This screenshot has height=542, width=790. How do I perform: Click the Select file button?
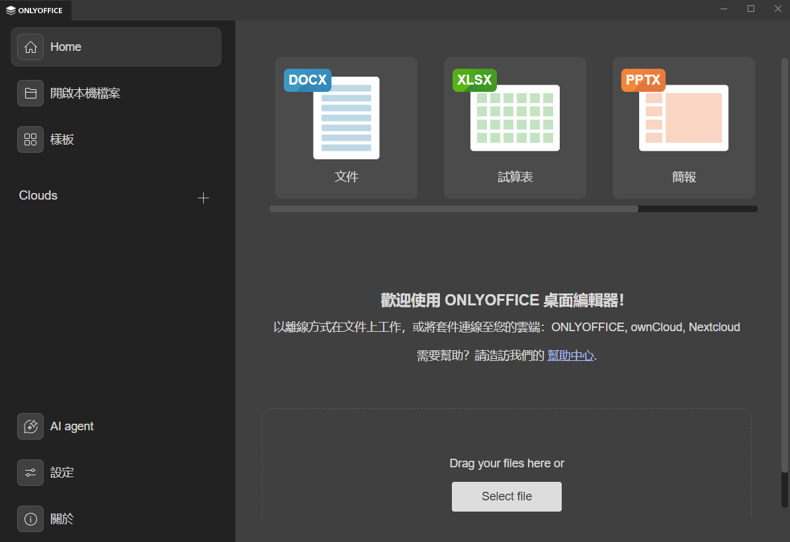pos(506,496)
